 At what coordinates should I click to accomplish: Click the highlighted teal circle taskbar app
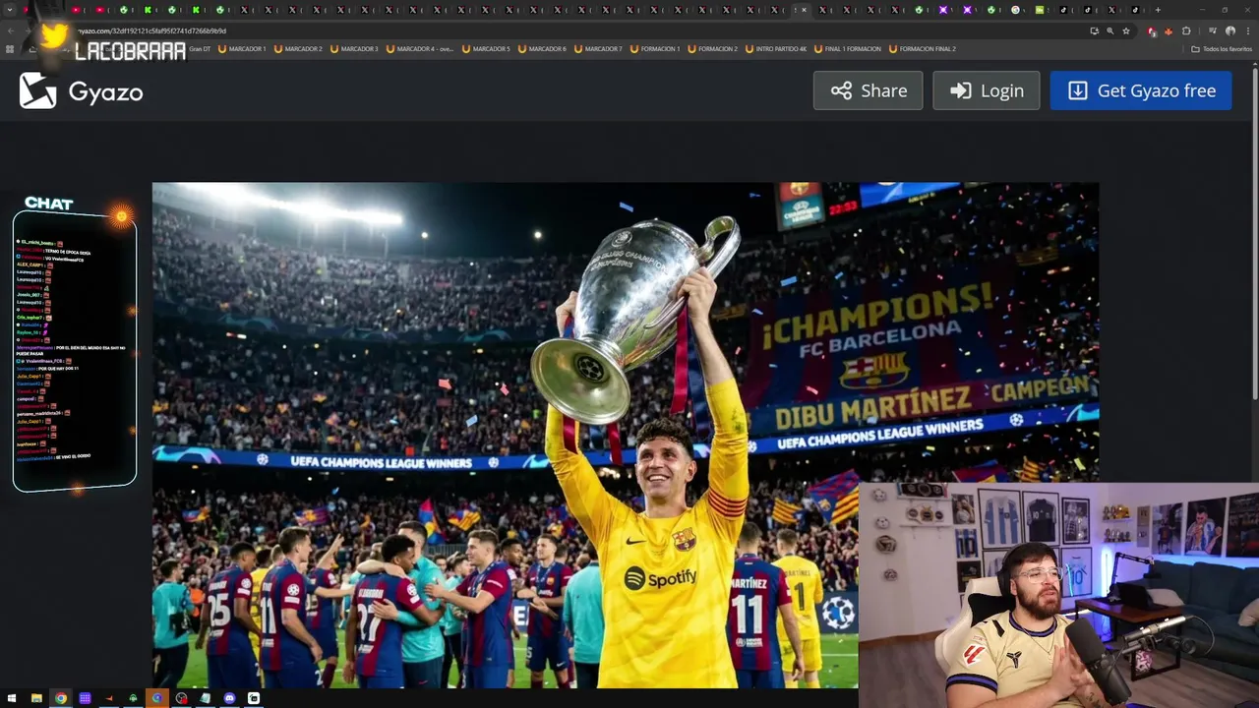(157, 698)
